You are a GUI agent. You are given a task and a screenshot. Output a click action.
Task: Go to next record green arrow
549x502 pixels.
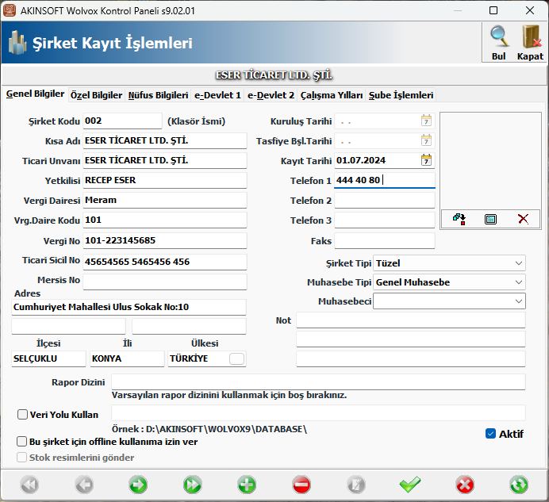[x=138, y=485]
